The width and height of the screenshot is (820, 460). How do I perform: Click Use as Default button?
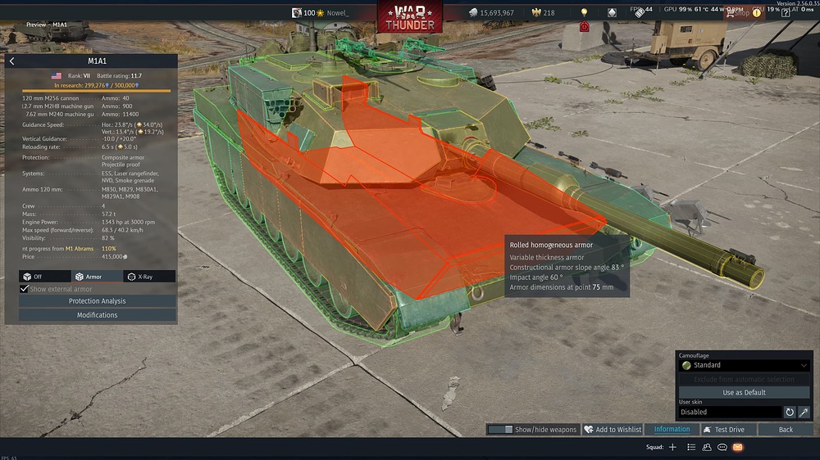745,392
